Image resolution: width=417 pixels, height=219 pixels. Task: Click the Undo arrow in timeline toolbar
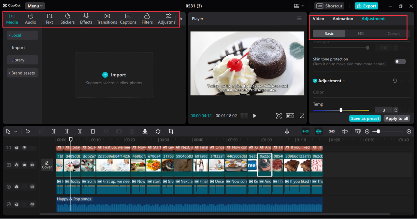click(28, 131)
